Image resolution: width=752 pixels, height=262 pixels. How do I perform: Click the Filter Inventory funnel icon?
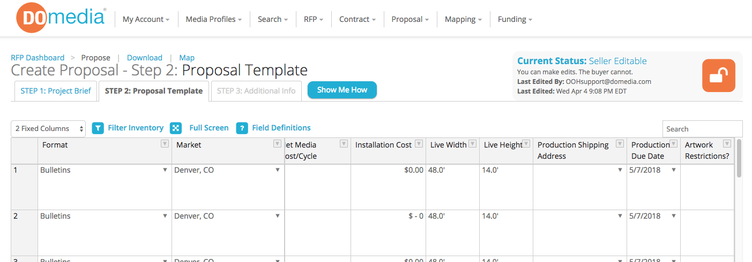tap(98, 128)
